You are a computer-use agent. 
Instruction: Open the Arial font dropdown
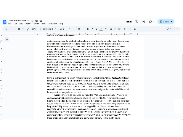pyautogui.click(x=65, y=29)
